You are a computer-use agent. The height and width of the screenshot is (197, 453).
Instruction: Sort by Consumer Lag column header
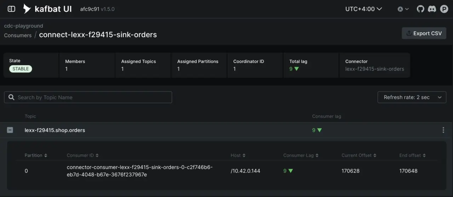(x=301, y=155)
